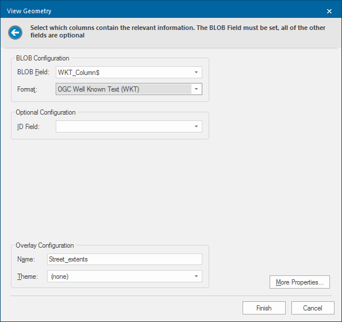Expand the ID Field dropdown arrow
The image size is (342, 322).
coord(197,126)
